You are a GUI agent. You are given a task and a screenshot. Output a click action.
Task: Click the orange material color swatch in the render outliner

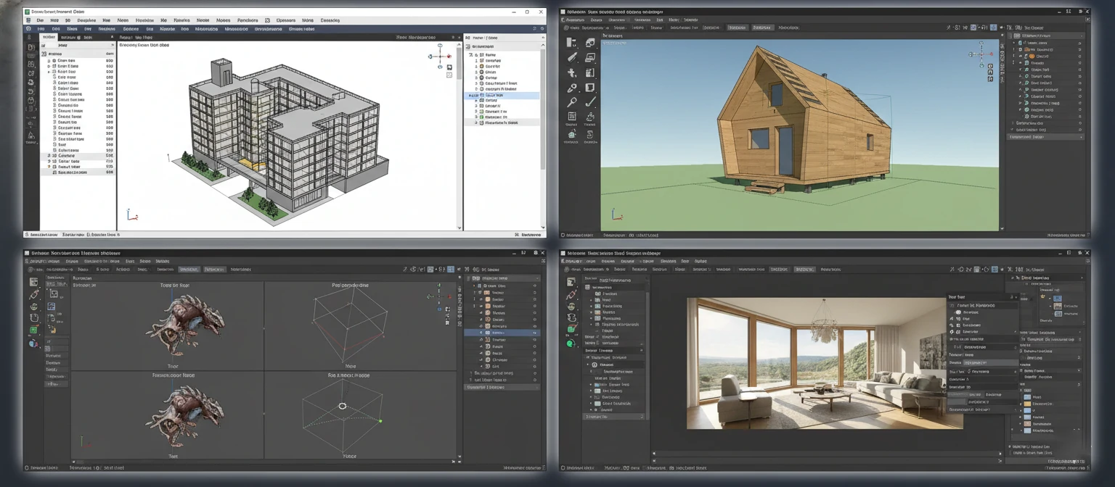1027,404
